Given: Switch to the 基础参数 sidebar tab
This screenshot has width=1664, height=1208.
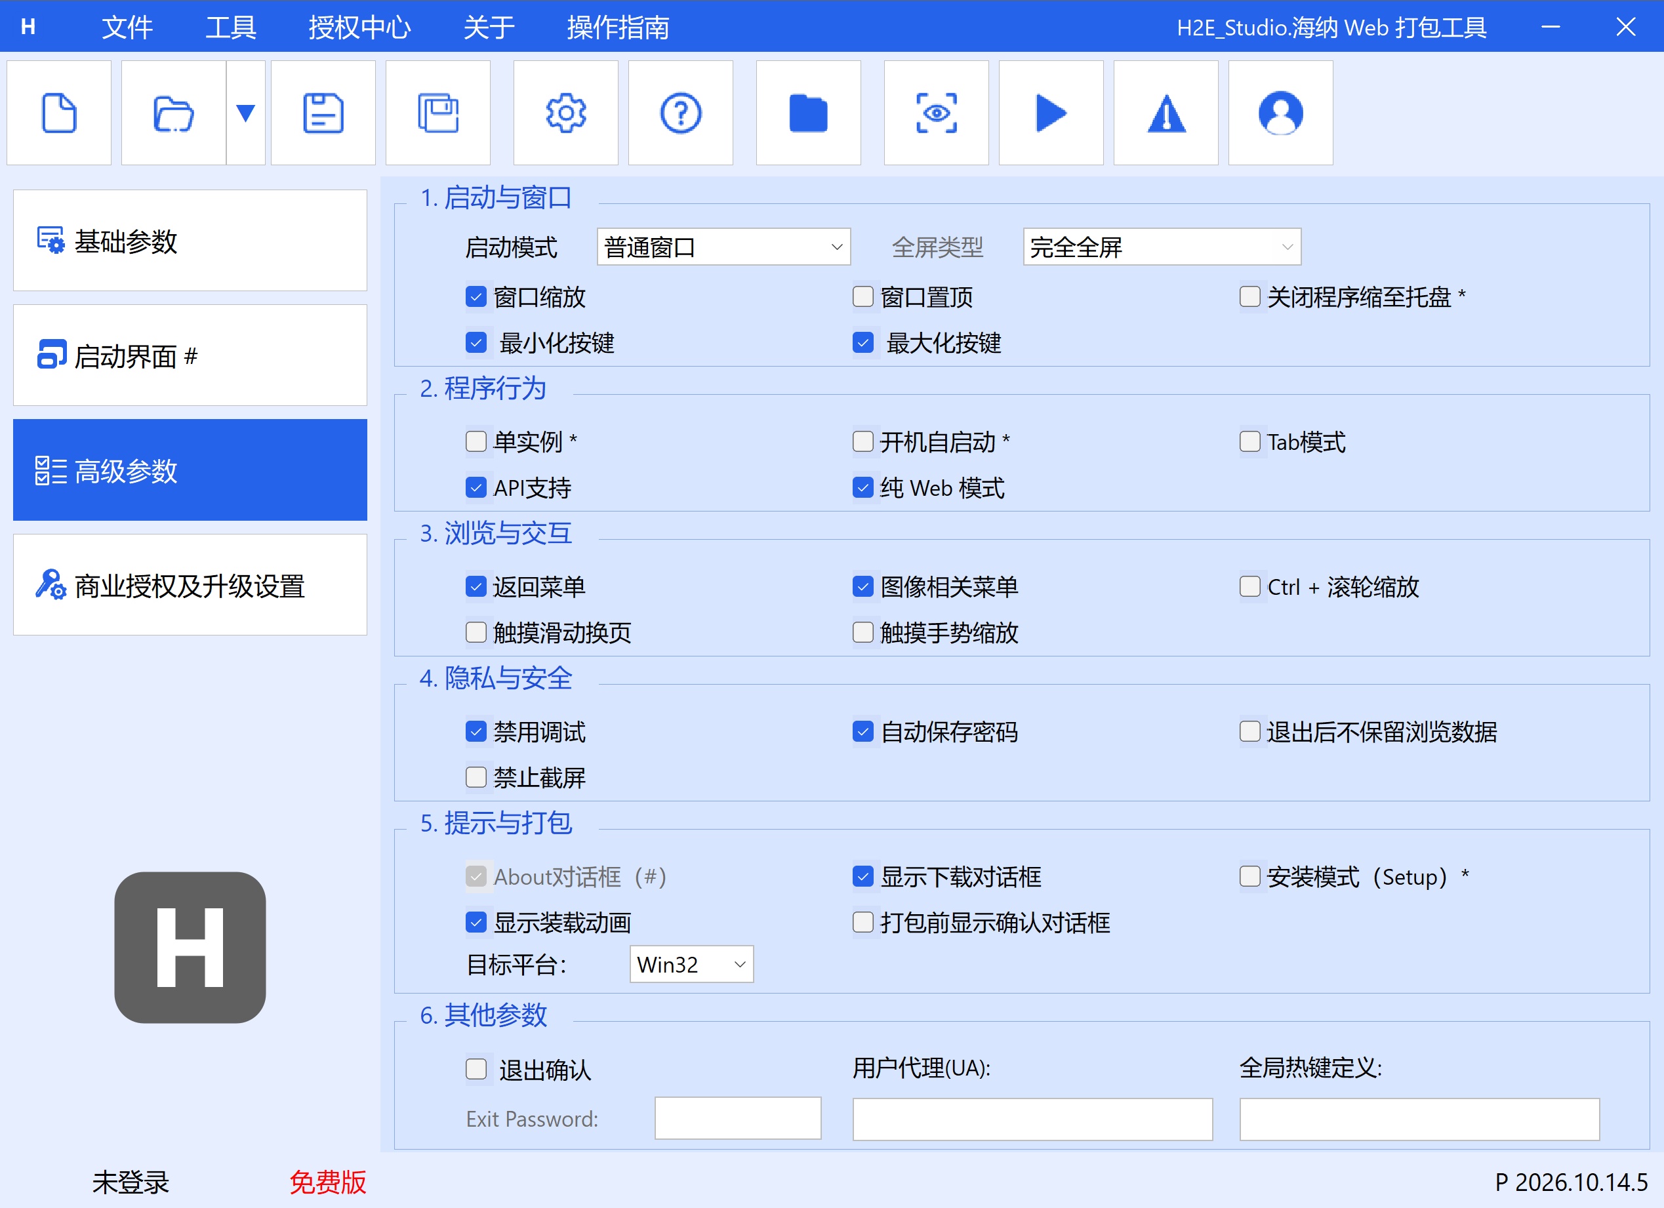Looking at the screenshot, I should click(190, 241).
